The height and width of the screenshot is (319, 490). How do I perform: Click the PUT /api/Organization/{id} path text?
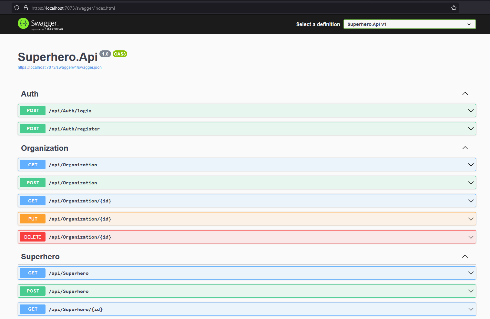[80, 219]
